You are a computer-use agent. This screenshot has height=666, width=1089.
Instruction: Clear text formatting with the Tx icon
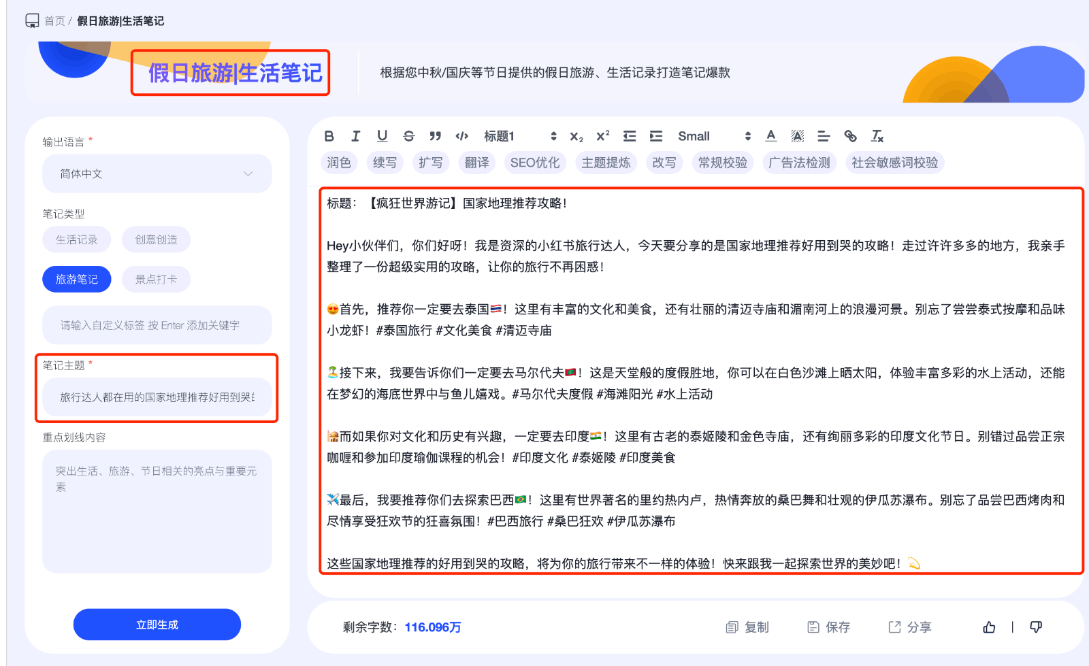click(877, 136)
